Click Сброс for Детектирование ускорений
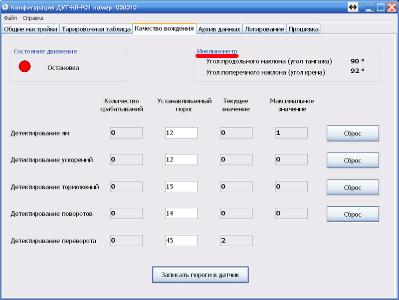 (353, 160)
